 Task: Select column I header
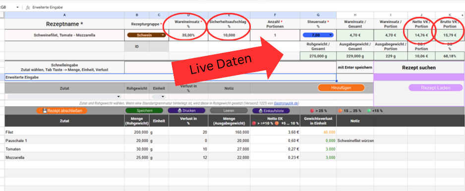point(391,15)
